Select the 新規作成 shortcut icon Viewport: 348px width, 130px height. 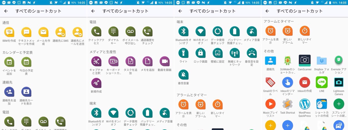point(96,83)
